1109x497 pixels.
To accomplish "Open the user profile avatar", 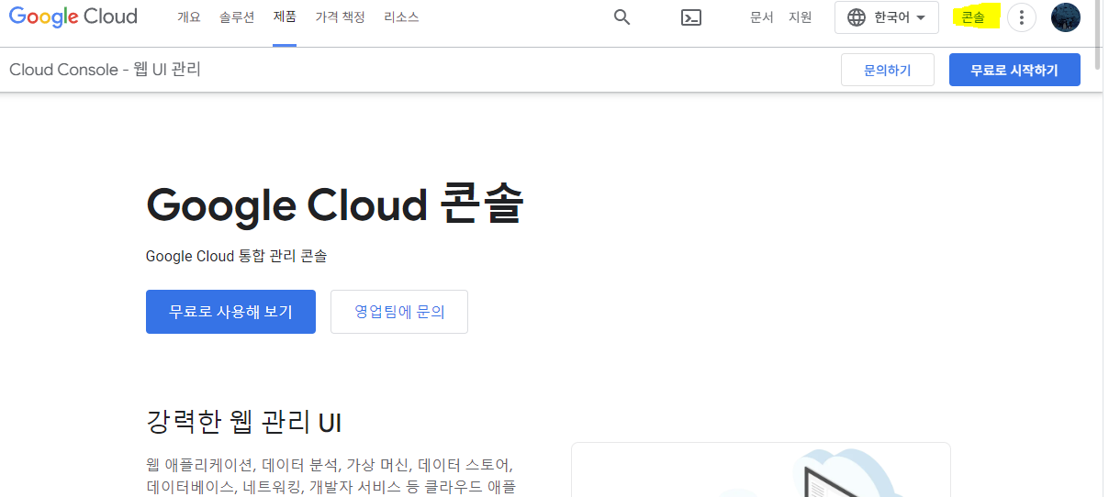I will click(x=1066, y=17).
